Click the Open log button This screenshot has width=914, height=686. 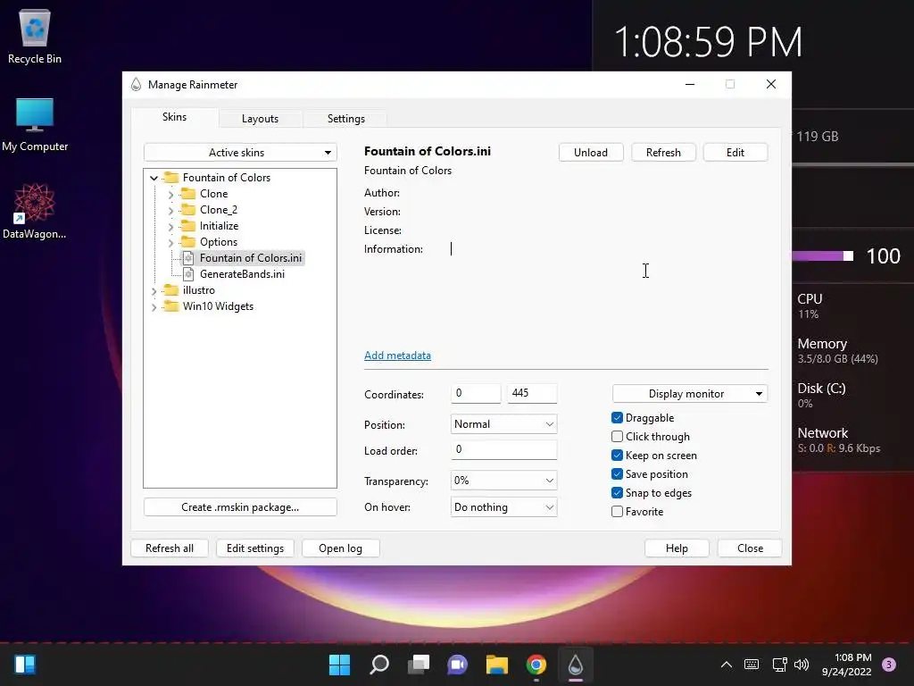click(340, 548)
